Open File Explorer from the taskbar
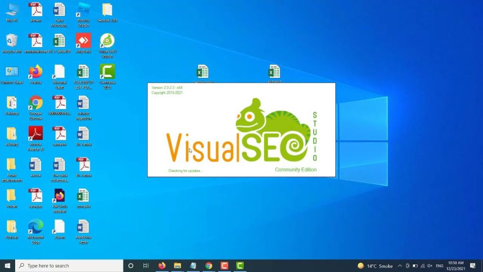The height and width of the screenshot is (272, 483). [x=177, y=265]
